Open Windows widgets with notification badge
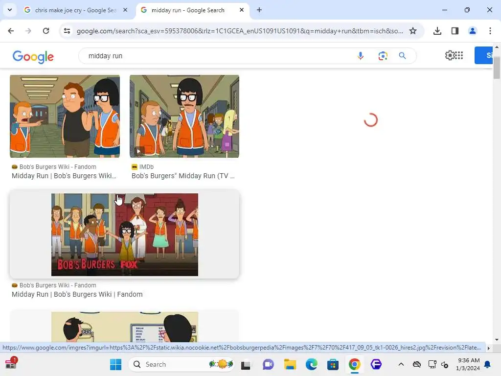This screenshot has width=501, height=376. point(11,364)
